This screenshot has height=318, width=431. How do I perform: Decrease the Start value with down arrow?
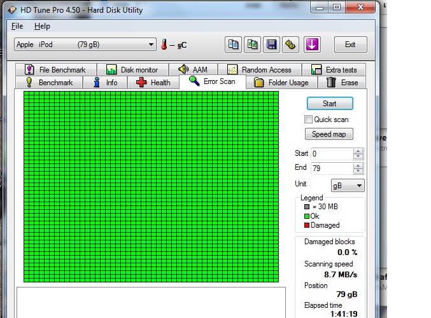[x=358, y=156]
